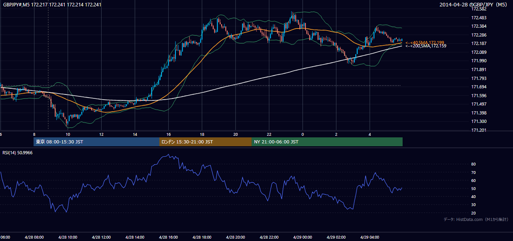Viewport: 513px width, 241px height.
Task: Click the 4/28 18:00 time axis label
Action: pyautogui.click(x=202, y=237)
